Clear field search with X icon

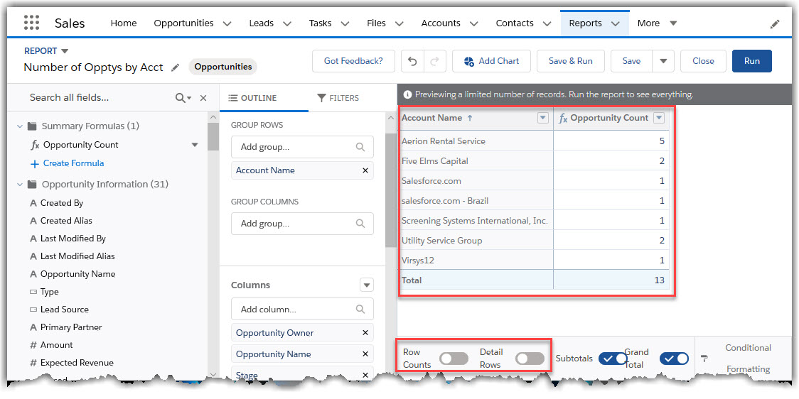point(203,98)
